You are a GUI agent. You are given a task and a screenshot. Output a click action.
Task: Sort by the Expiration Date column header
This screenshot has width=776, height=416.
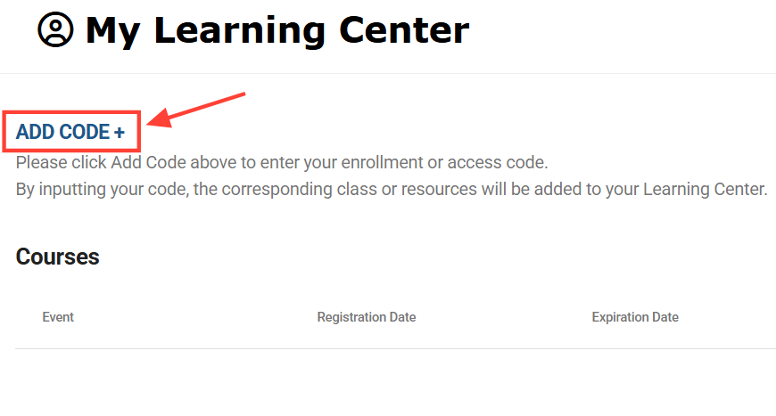(635, 317)
